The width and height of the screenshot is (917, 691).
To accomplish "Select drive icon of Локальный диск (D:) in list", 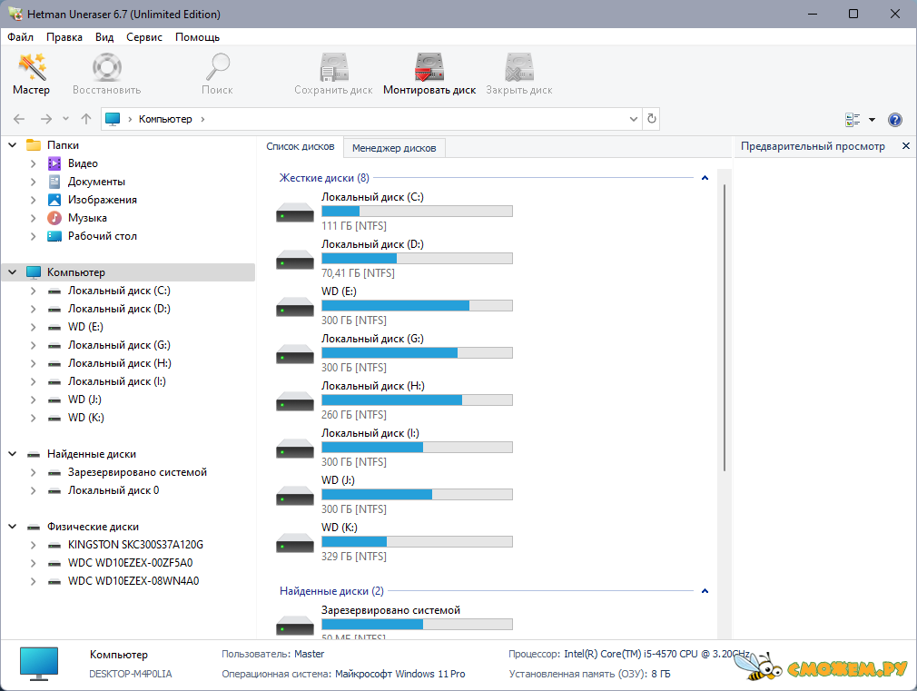I will [295, 260].
